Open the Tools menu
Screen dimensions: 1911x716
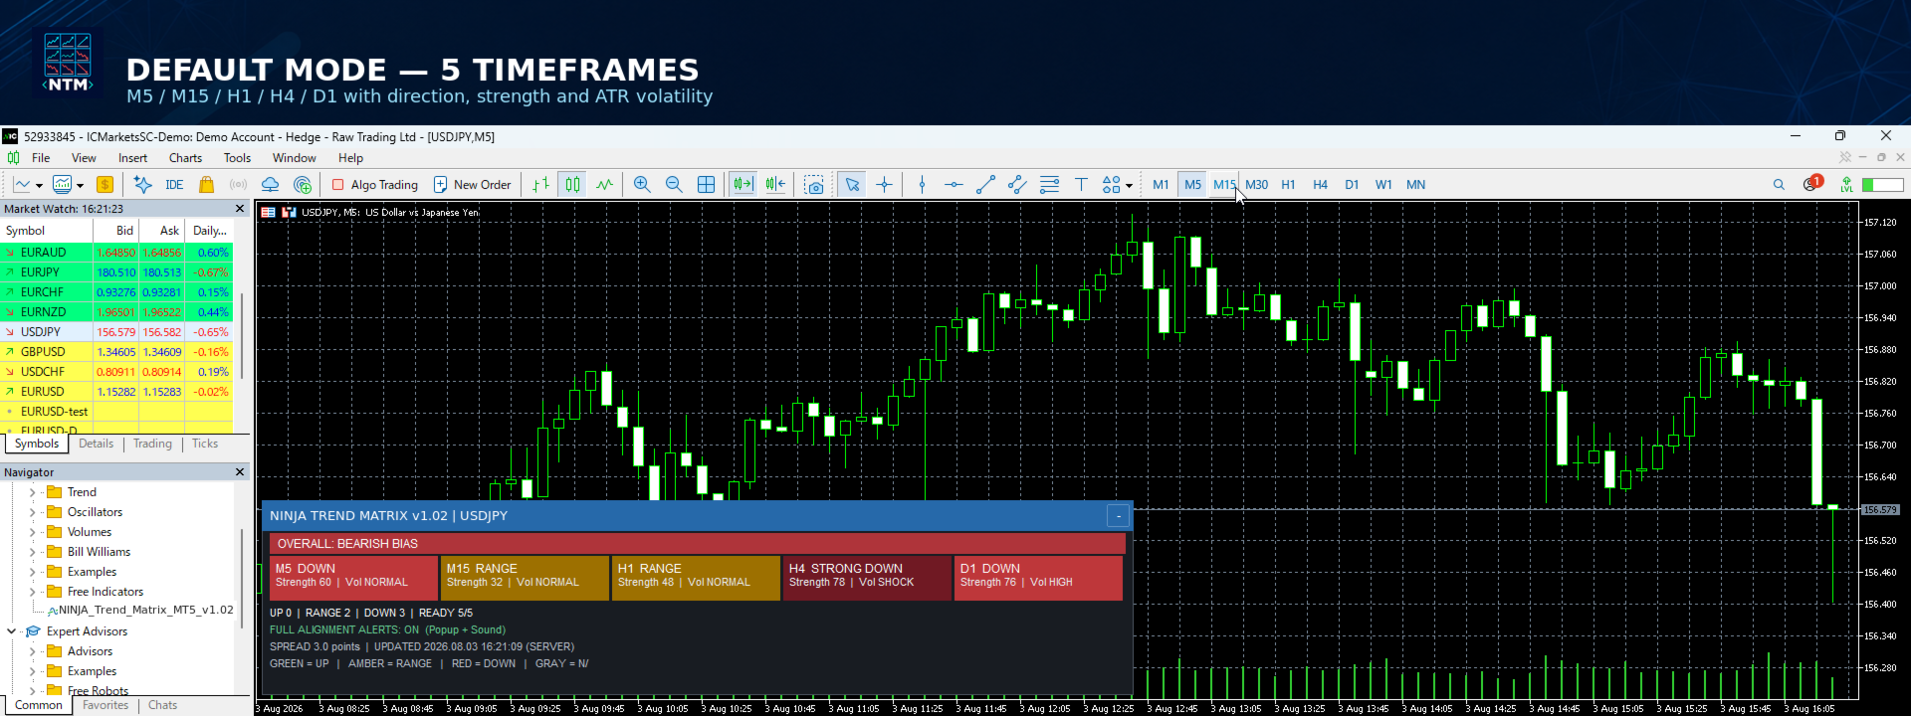237,158
